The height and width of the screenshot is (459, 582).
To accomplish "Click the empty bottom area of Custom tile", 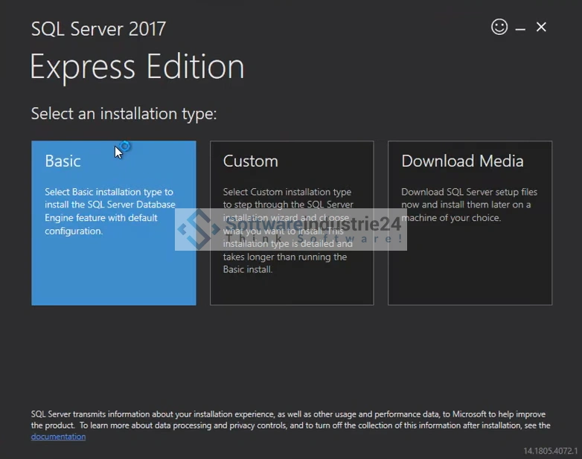I will (x=291, y=292).
